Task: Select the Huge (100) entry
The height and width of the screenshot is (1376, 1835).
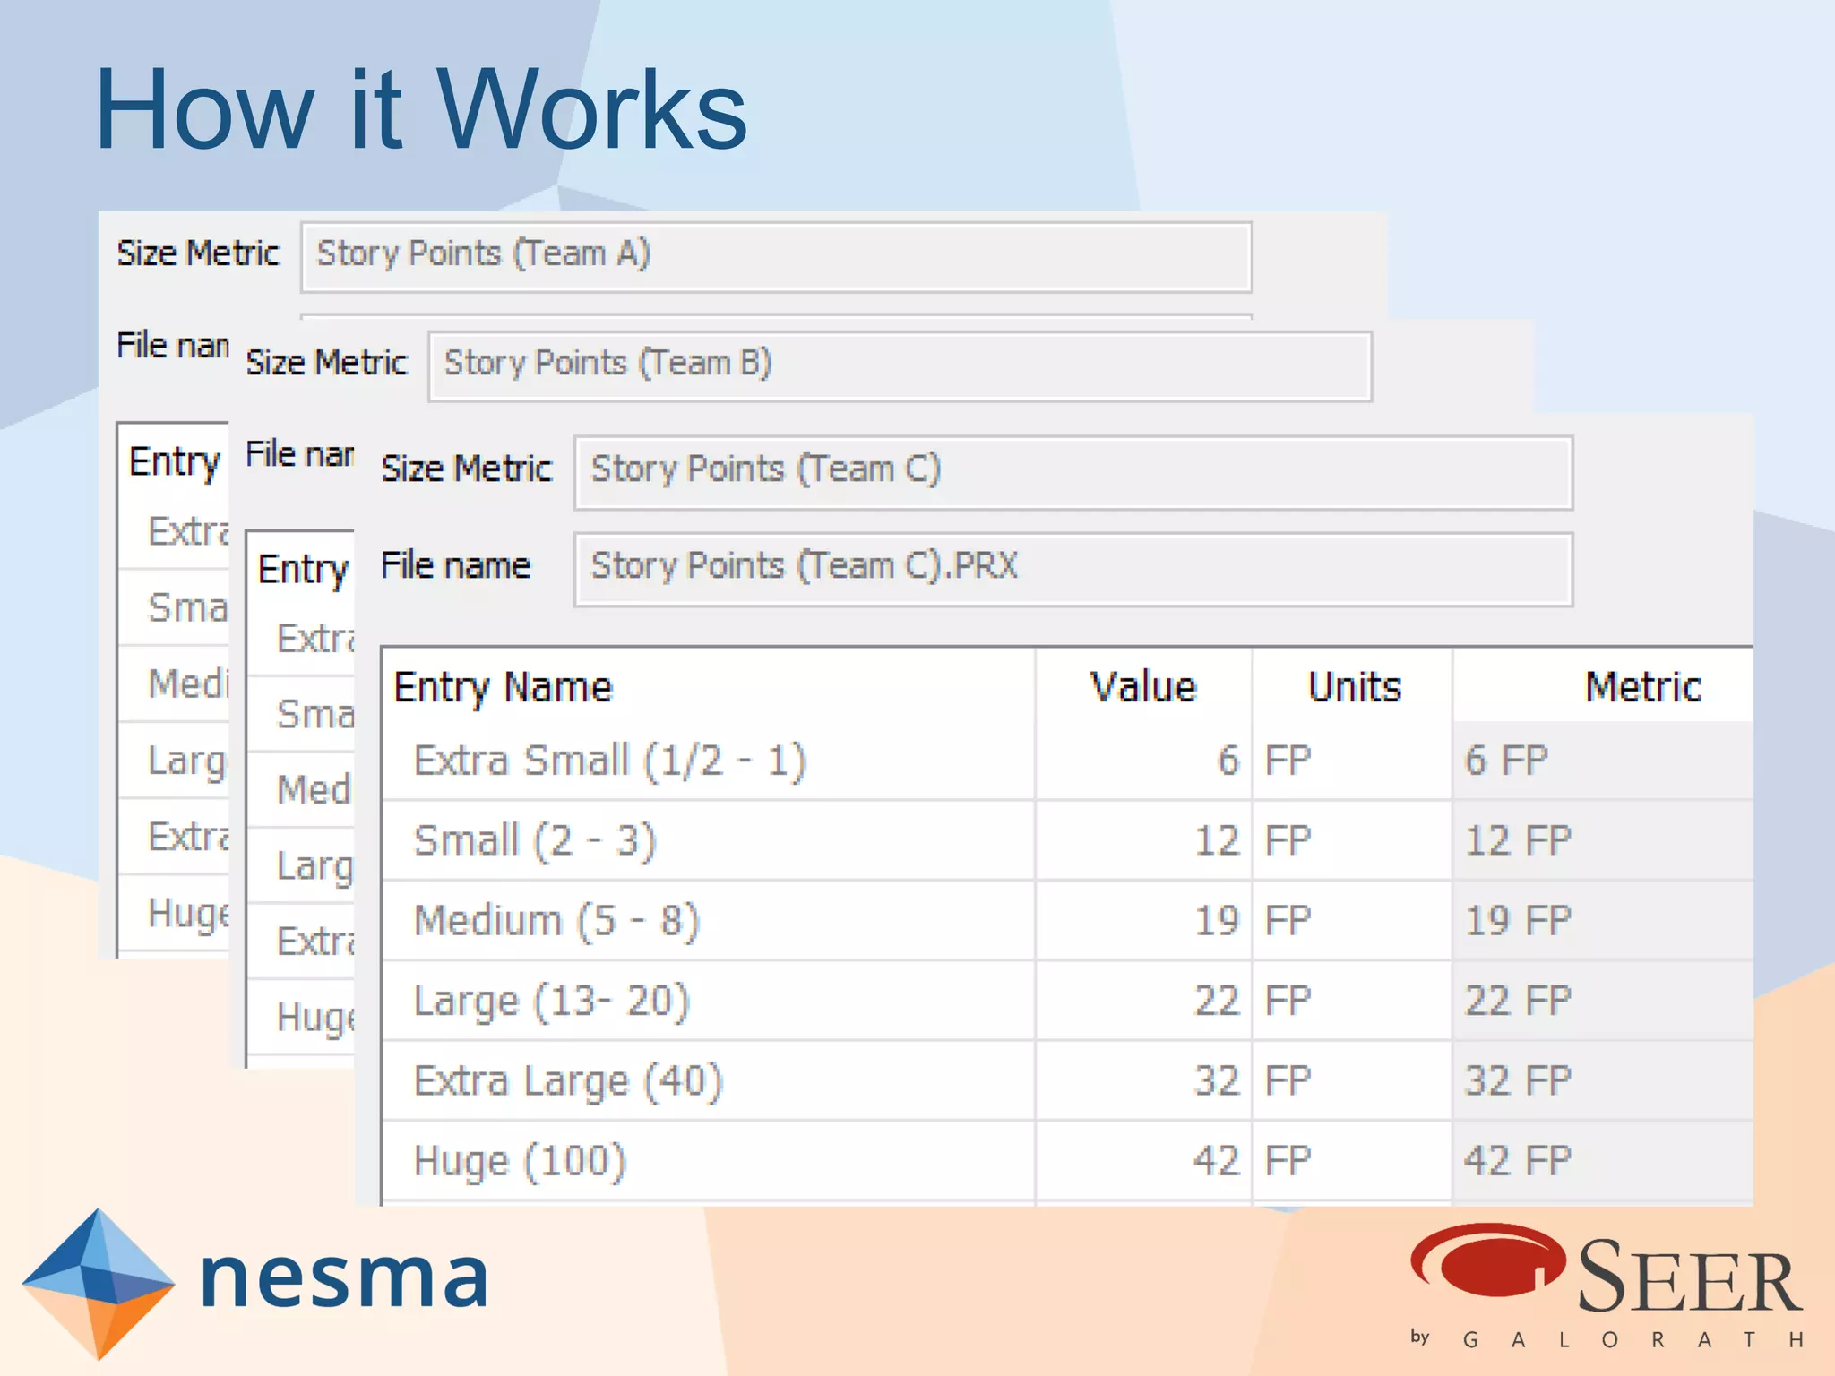Action: click(x=520, y=1162)
